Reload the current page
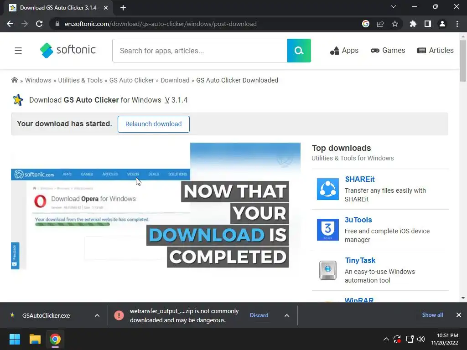Image resolution: width=467 pixels, height=350 pixels. click(39, 24)
